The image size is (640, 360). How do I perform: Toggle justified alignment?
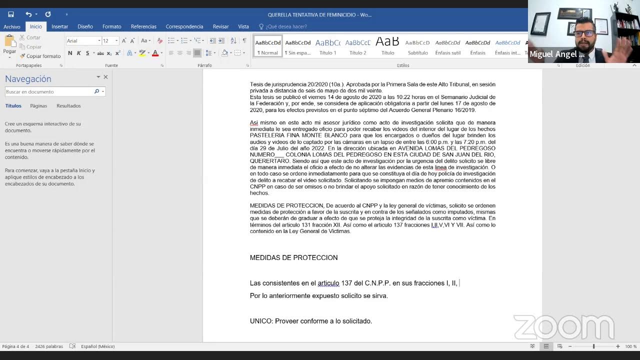tap(197, 53)
